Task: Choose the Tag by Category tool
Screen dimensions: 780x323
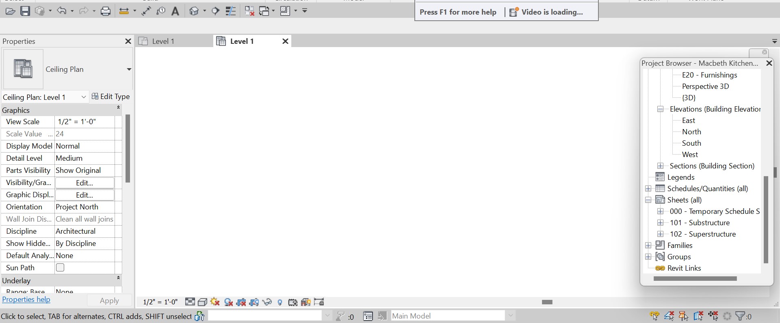Action: tap(161, 11)
